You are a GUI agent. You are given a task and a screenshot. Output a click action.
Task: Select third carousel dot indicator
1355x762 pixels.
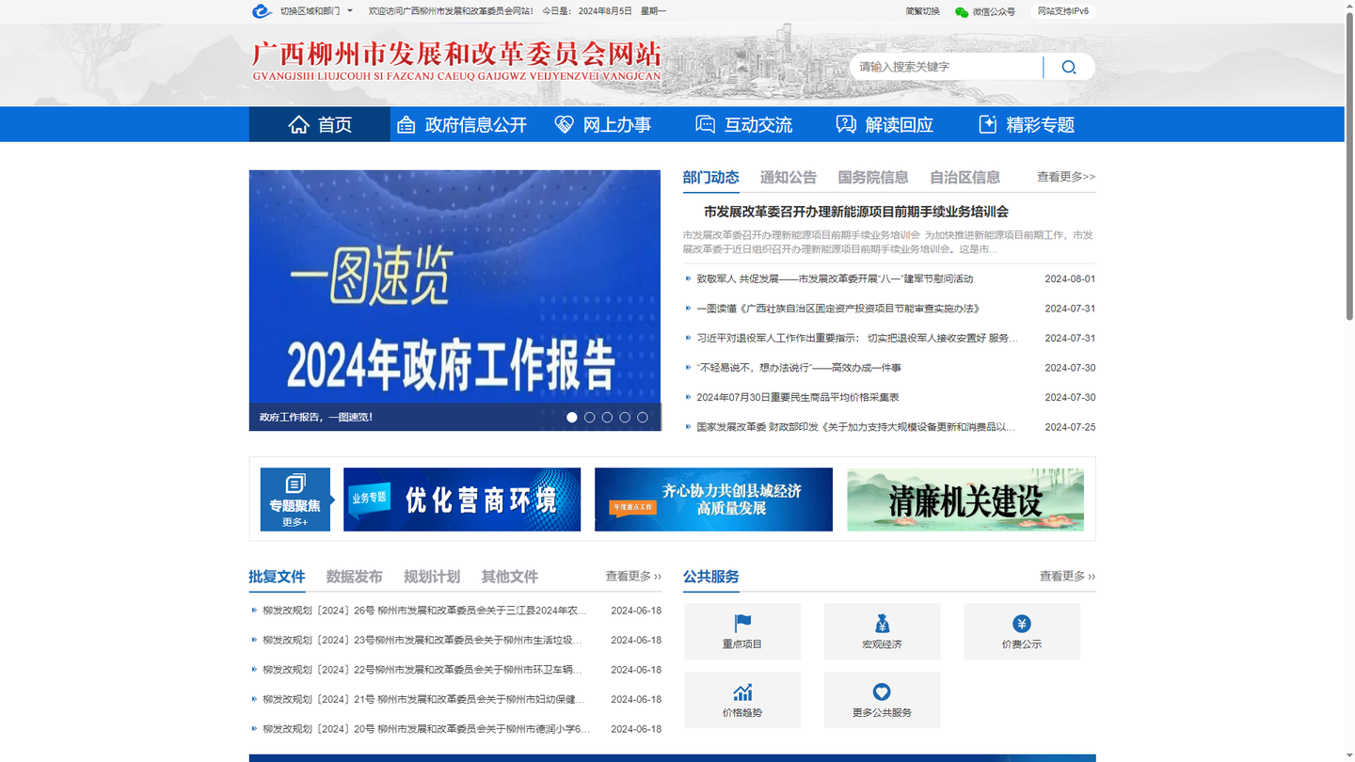tap(607, 417)
